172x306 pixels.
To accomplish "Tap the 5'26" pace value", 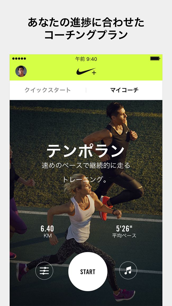I will click(x=124, y=228).
